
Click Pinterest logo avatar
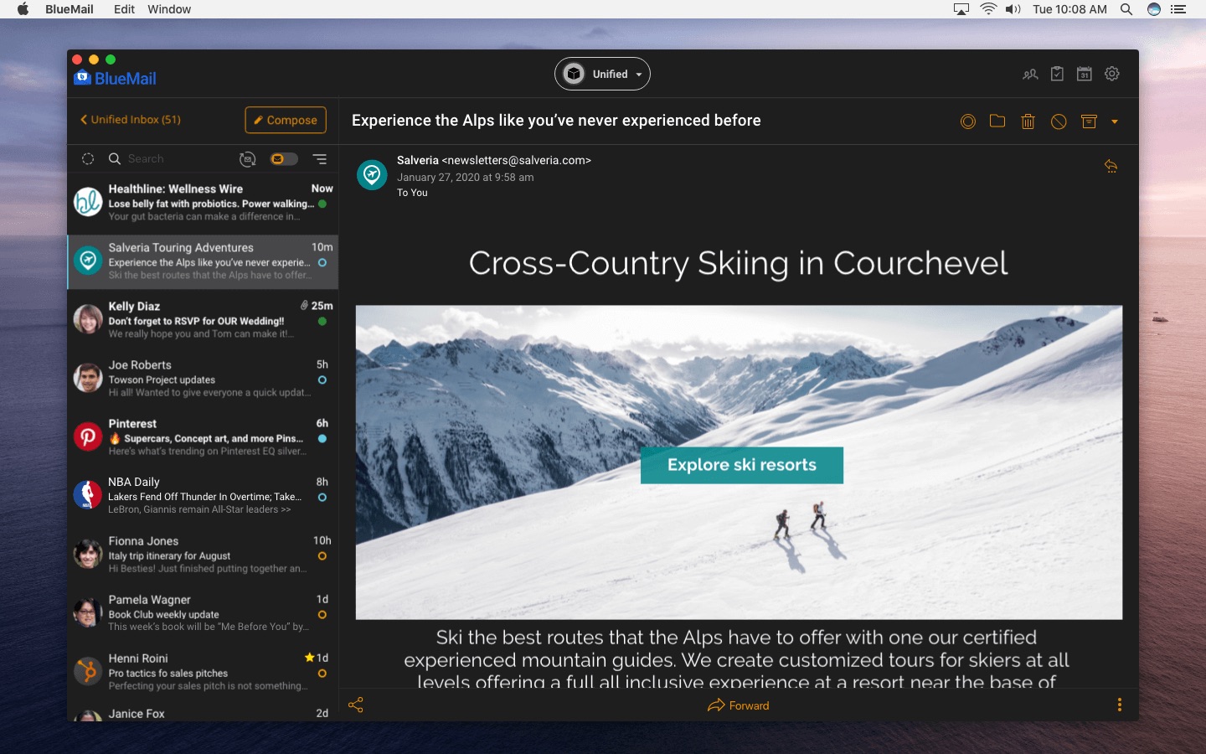tap(88, 436)
